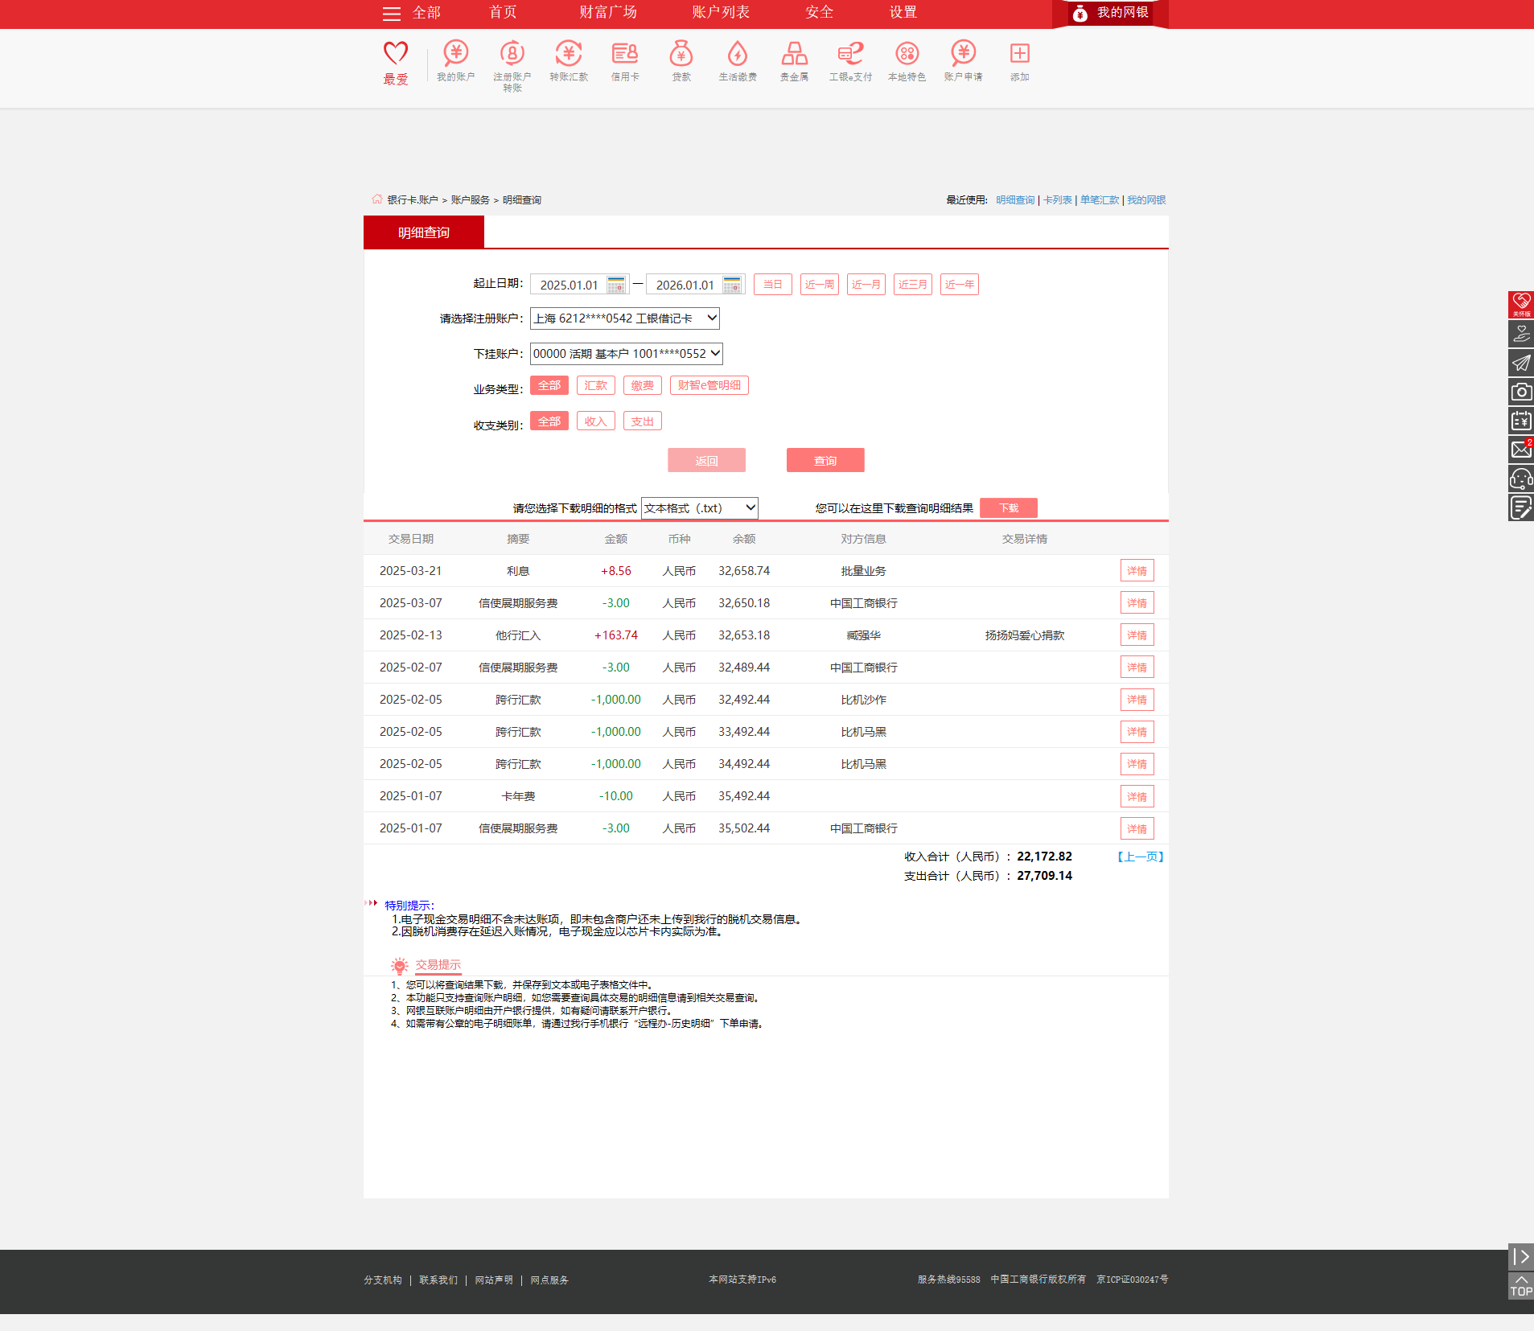The width and height of the screenshot is (1534, 1331).
Task: Select 支出 expense filter option
Action: pos(642,421)
